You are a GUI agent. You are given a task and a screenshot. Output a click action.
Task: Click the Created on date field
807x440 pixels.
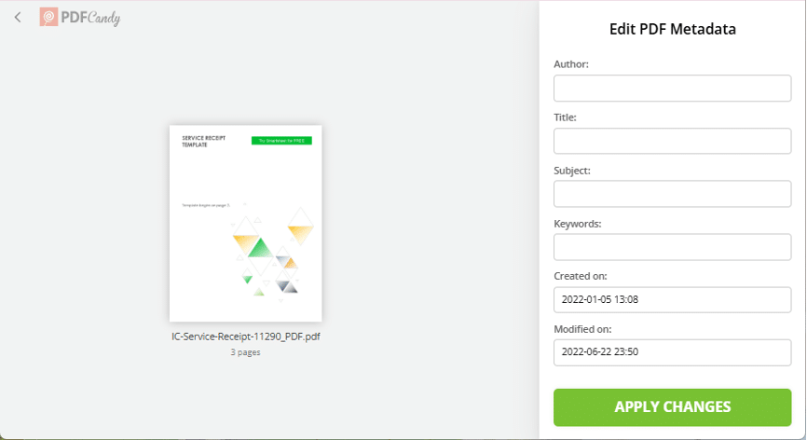672,299
